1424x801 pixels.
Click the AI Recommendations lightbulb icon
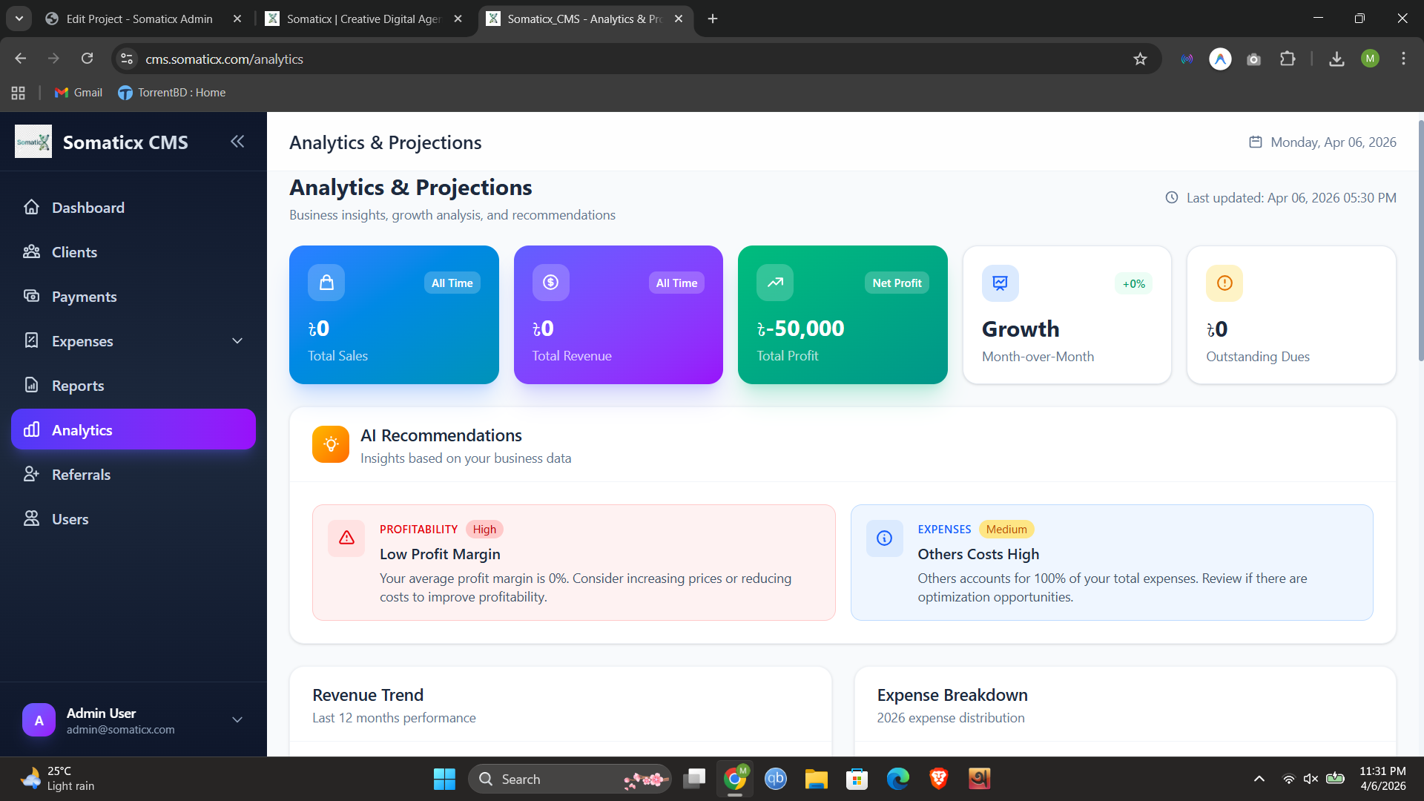pos(331,444)
